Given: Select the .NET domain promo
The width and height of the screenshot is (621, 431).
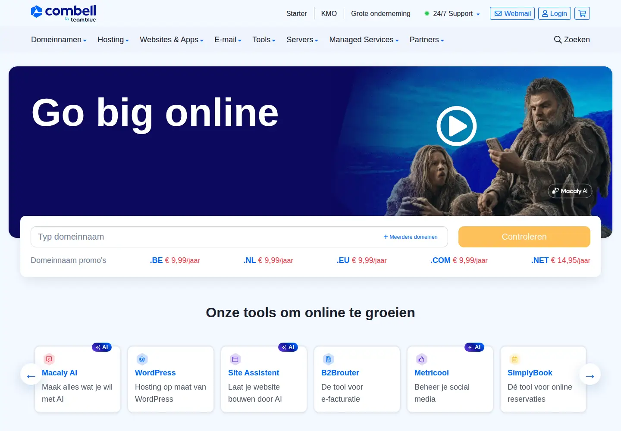Looking at the screenshot, I should coord(561,260).
